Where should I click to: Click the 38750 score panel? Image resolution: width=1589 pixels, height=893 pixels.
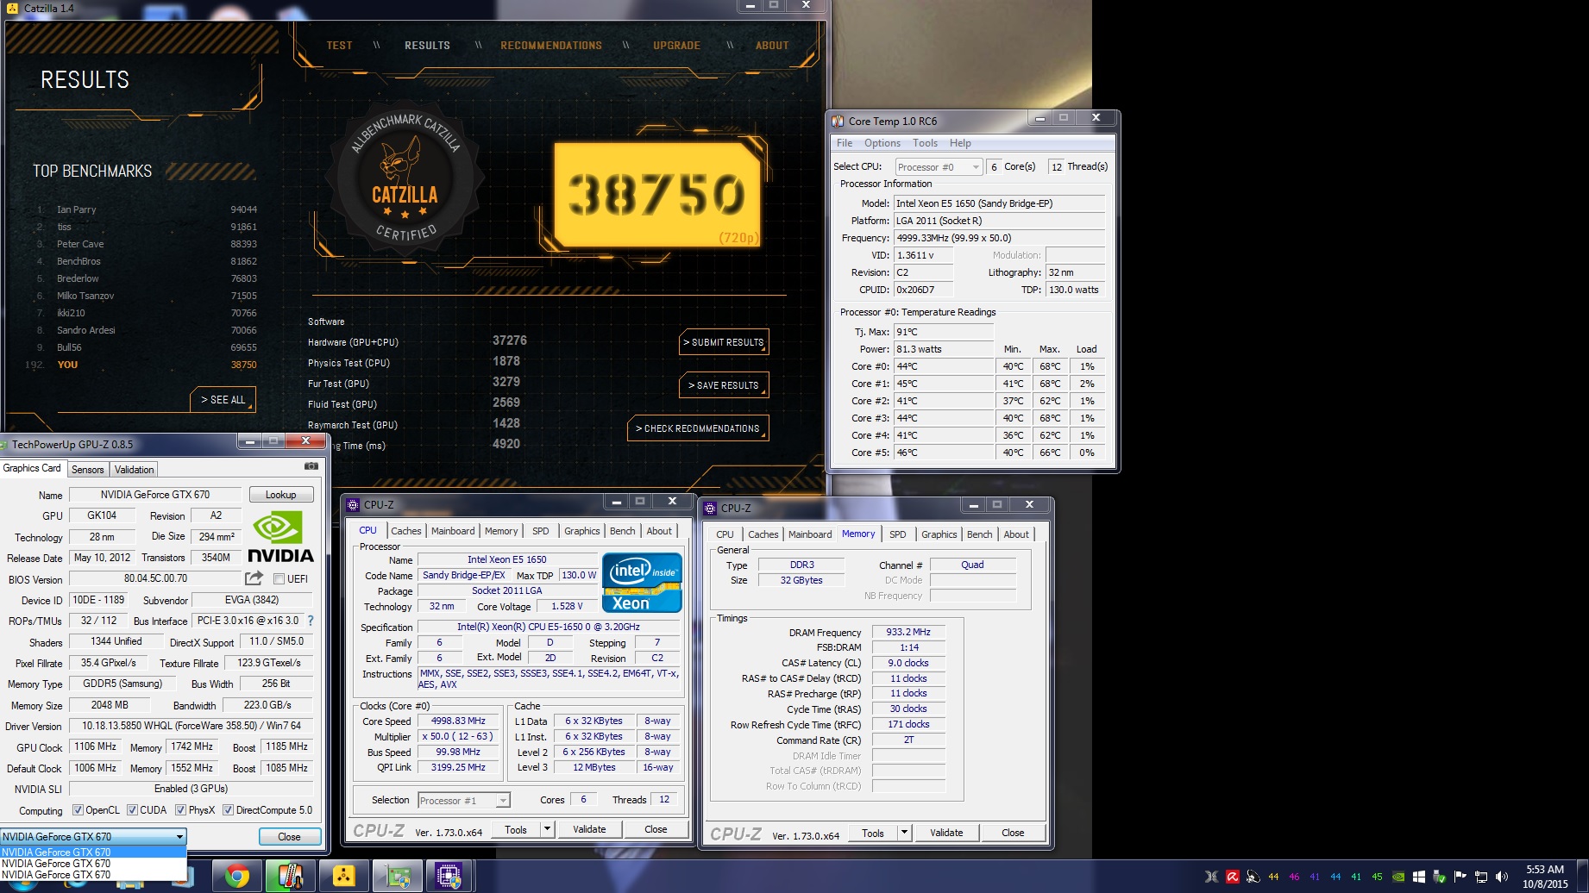click(x=656, y=195)
